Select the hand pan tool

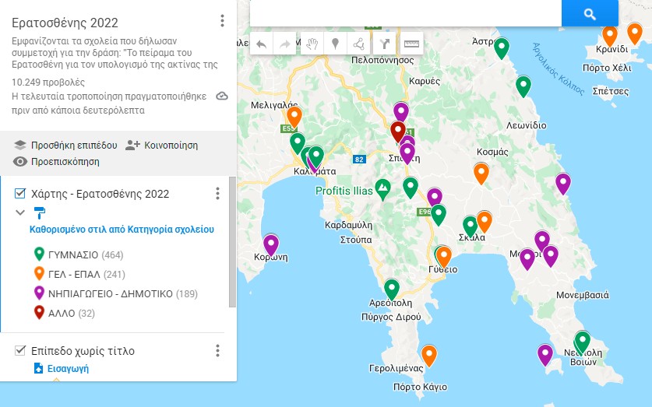click(311, 44)
